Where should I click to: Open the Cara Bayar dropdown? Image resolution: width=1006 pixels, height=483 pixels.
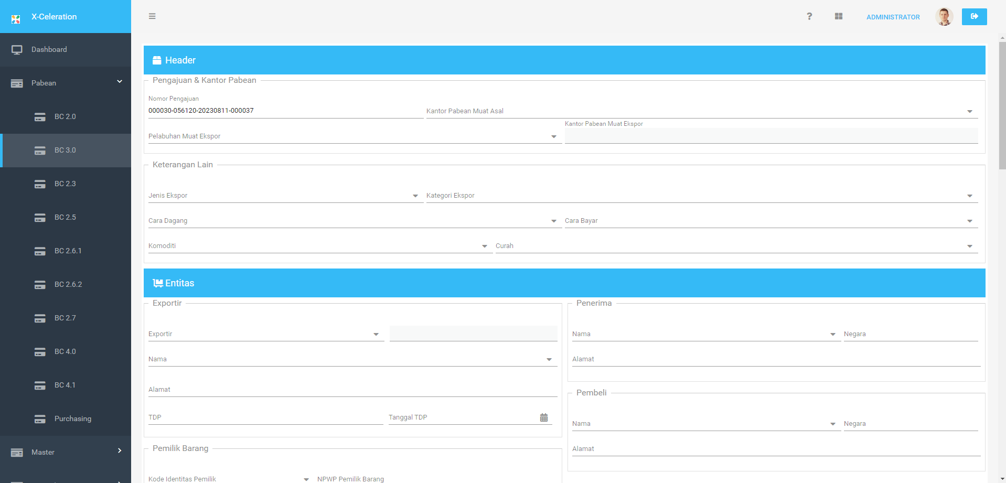pyautogui.click(x=771, y=221)
